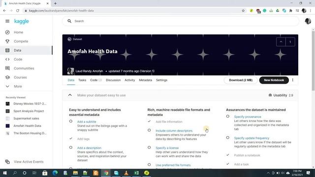Open a new Chrome tab

point(55,3)
